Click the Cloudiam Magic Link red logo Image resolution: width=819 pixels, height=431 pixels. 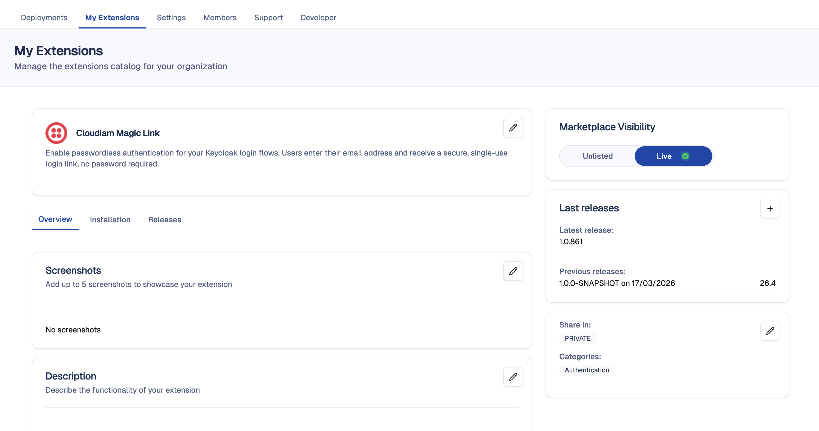coord(56,133)
